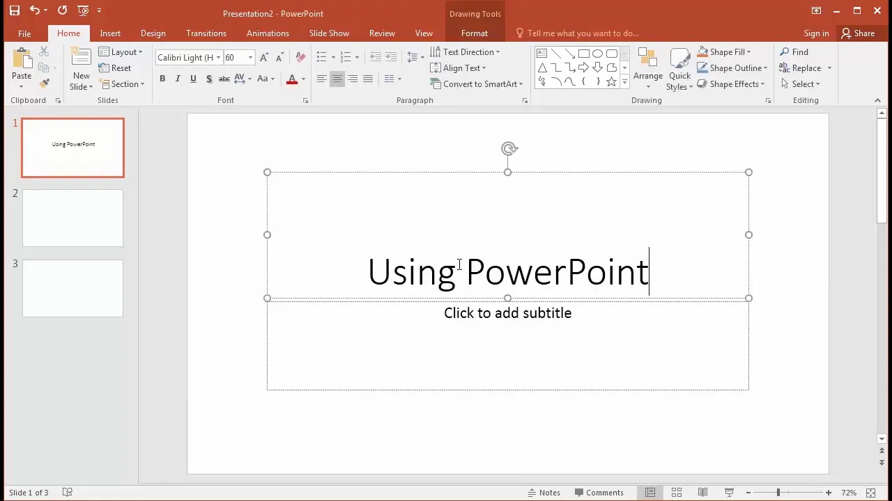Image resolution: width=892 pixels, height=501 pixels.
Task: Open the Text Direction dropdown
Action: pos(466,52)
